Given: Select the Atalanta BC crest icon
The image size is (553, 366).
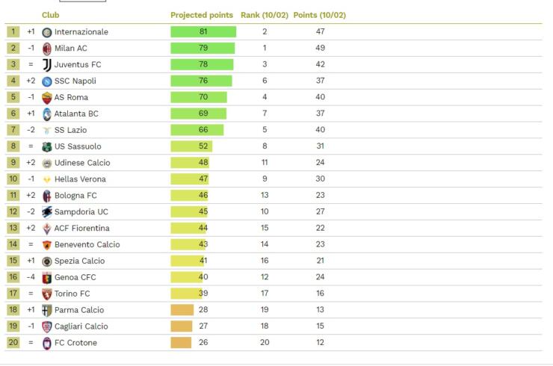Looking at the screenshot, I should [47, 114].
